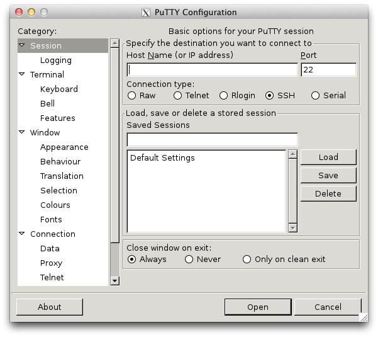Collapse the Session category
This screenshot has height=337, width=378.
pyautogui.click(x=22, y=45)
